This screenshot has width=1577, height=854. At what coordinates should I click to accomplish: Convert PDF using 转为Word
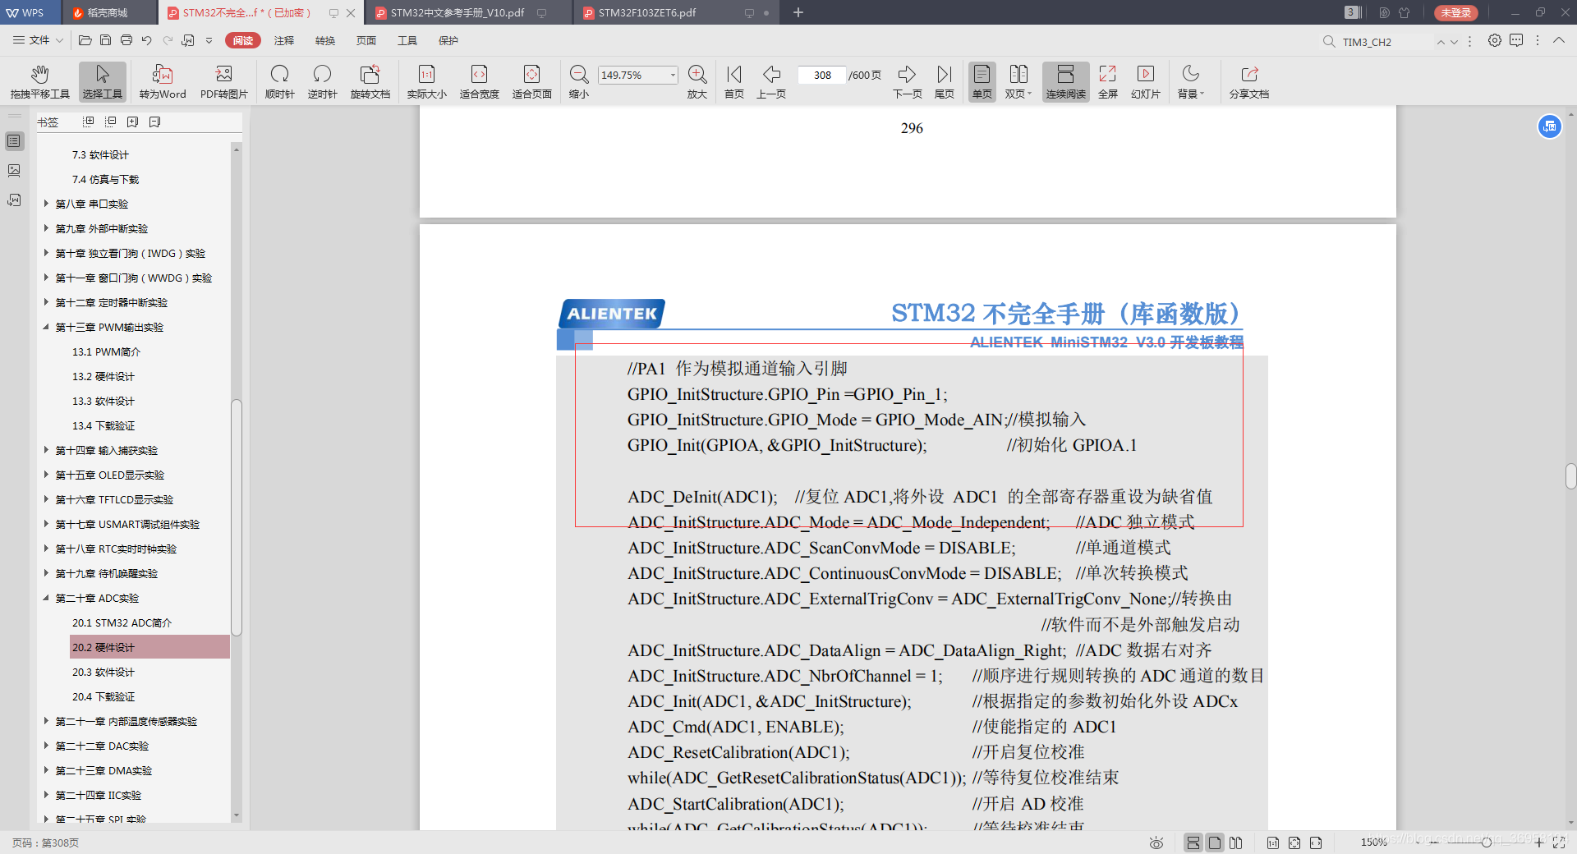click(x=163, y=82)
